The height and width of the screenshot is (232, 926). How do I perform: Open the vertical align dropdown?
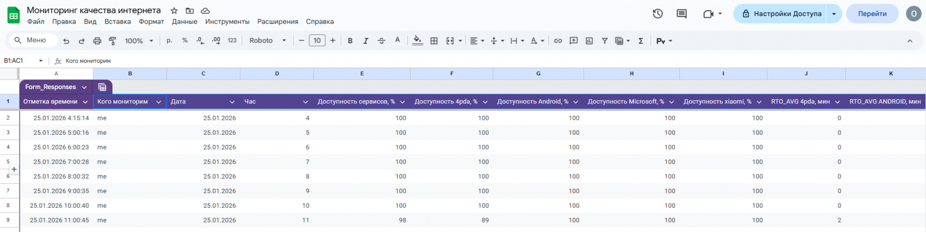tap(498, 41)
